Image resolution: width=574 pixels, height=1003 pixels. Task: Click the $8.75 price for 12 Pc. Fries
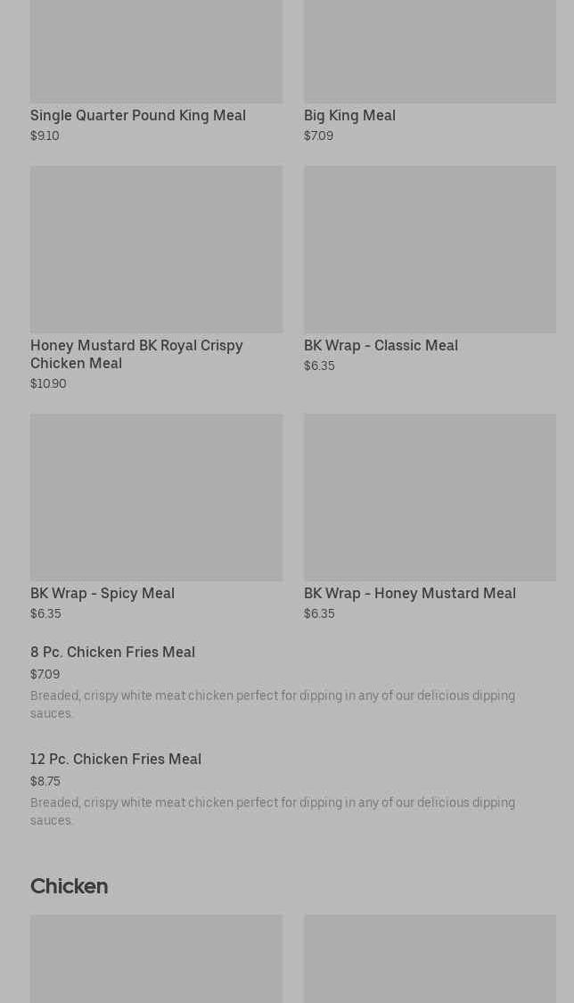pos(45,782)
